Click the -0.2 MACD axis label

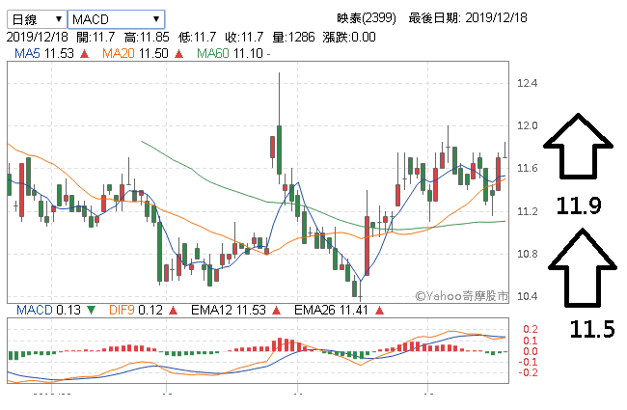click(x=528, y=372)
